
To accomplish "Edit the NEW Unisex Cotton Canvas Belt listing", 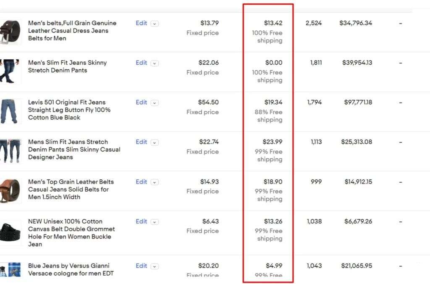I will (x=141, y=221).
